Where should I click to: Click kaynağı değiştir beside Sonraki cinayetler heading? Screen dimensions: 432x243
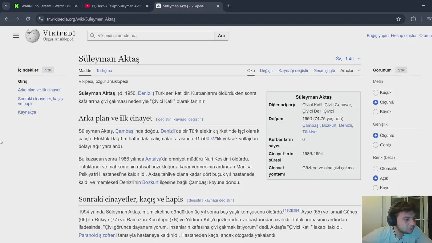pyautogui.click(x=218, y=200)
